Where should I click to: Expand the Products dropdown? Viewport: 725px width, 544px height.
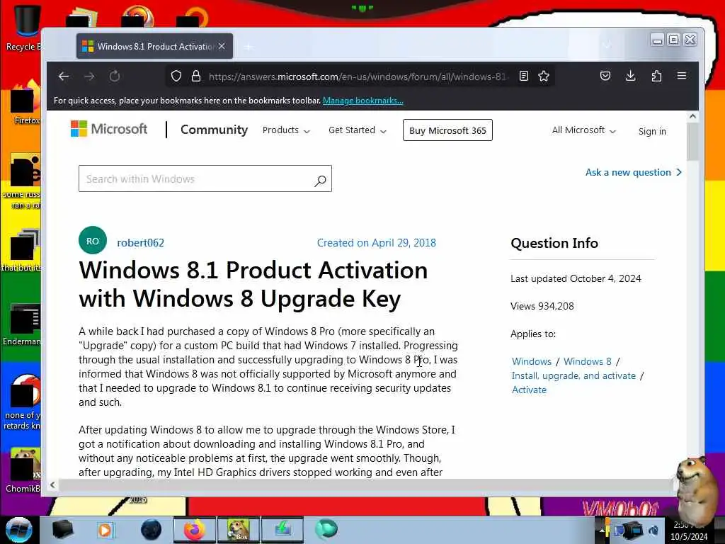(286, 130)
